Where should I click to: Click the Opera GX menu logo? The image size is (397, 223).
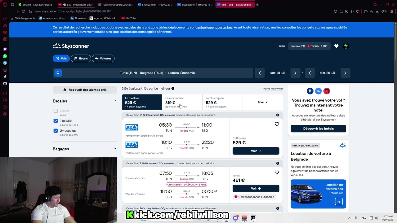[5, 5]
